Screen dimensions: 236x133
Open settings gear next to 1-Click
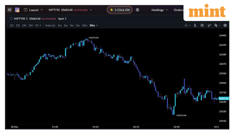pyautogui.click(x=137, y=10)
